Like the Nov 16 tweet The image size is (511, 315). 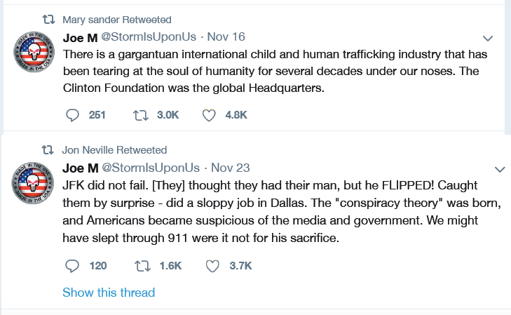209,115
